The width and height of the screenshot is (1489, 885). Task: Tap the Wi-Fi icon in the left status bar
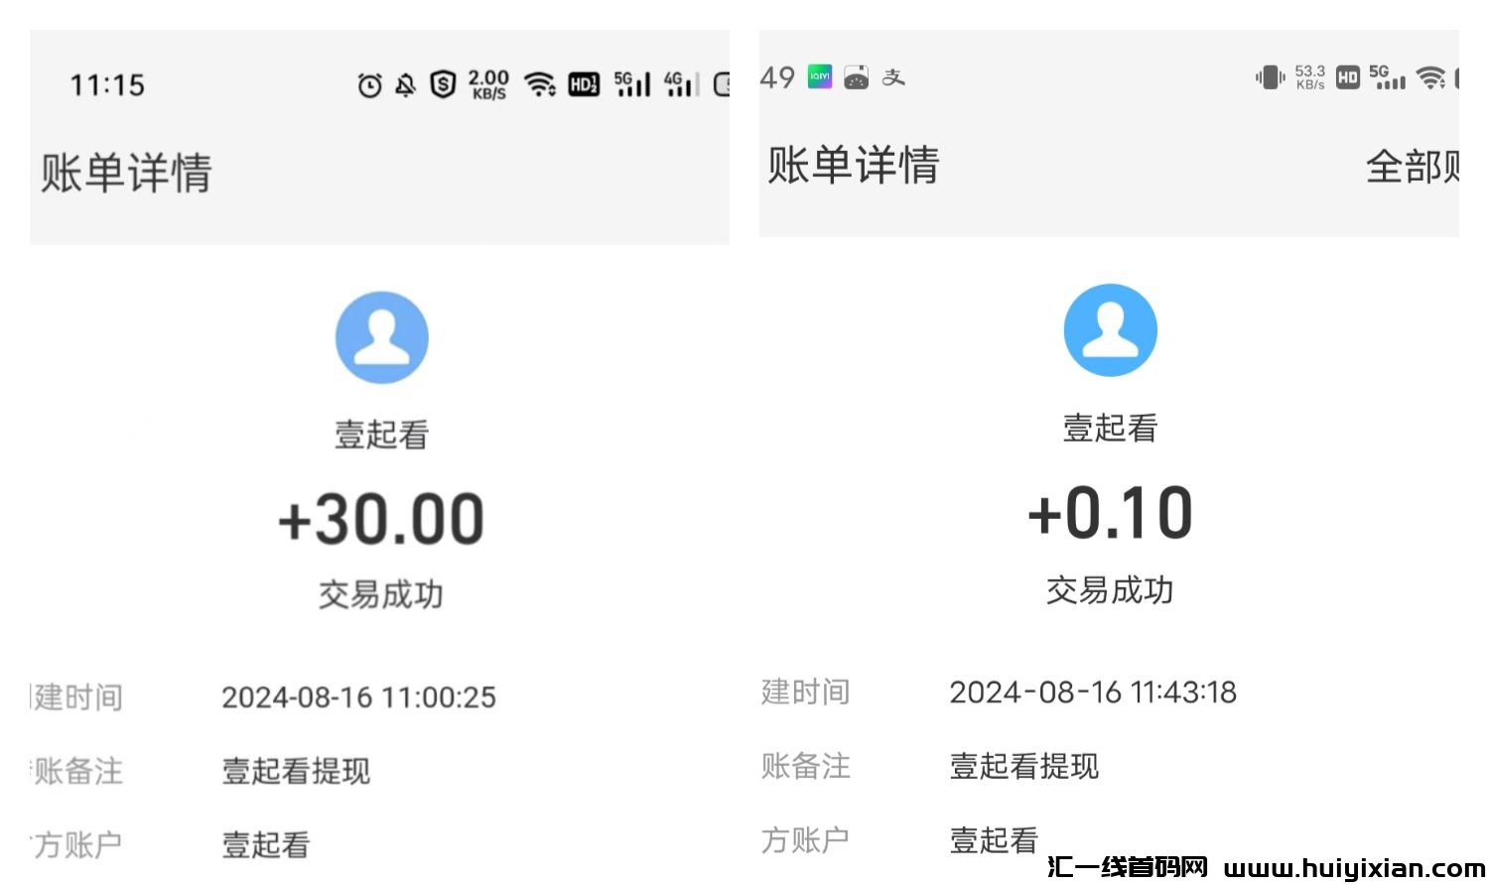click(x=540, y=84)
